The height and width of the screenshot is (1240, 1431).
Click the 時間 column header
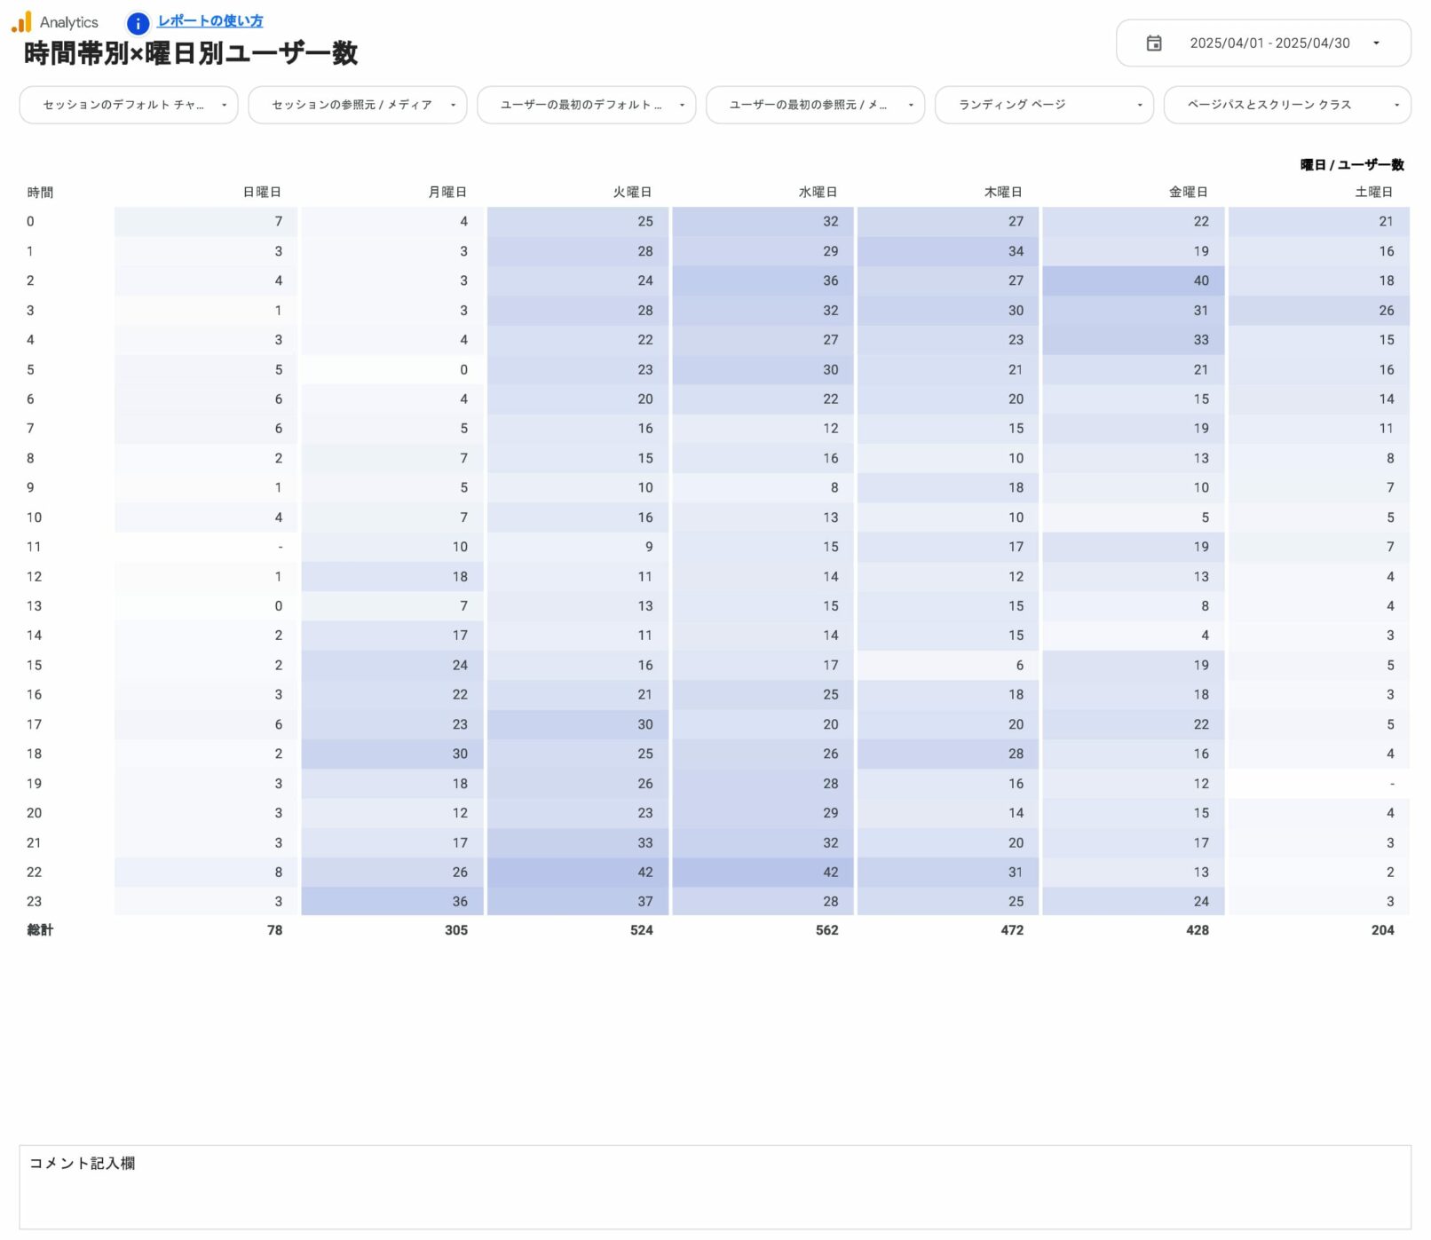(40, 193)
